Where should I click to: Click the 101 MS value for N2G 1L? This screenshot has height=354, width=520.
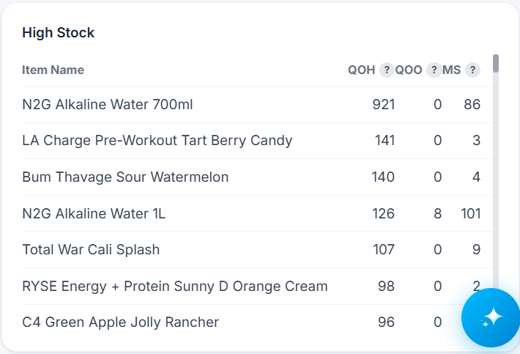click(471, 213)
